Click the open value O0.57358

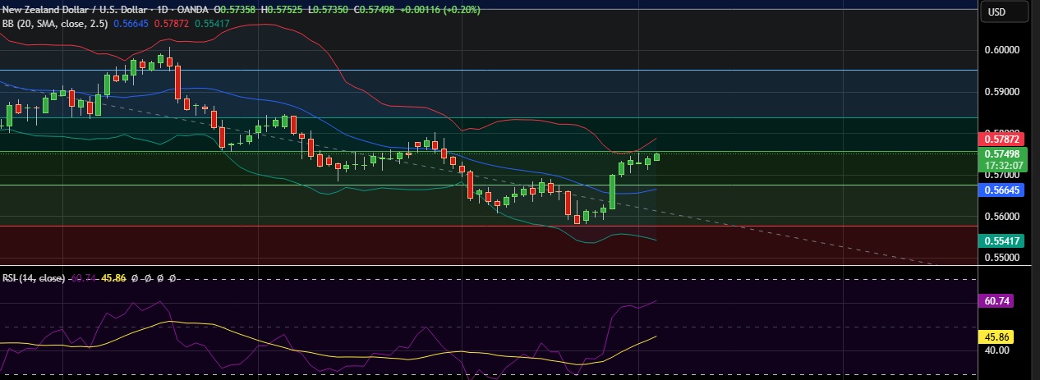point(236,10)
